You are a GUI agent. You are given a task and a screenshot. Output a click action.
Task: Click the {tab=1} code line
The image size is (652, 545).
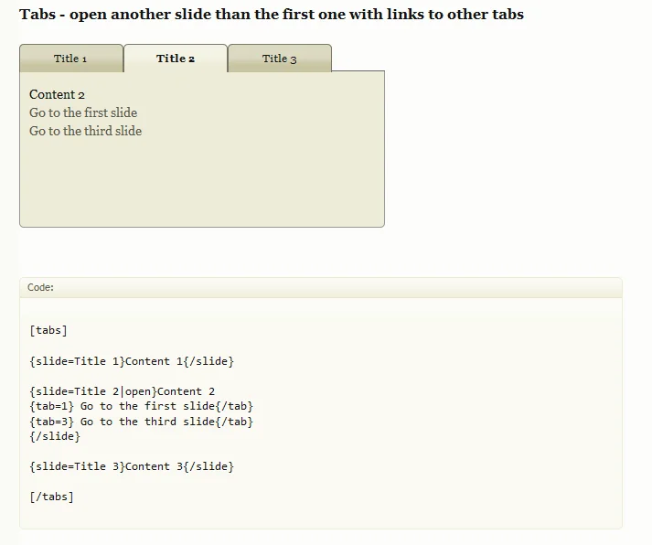tap(141, 406)
